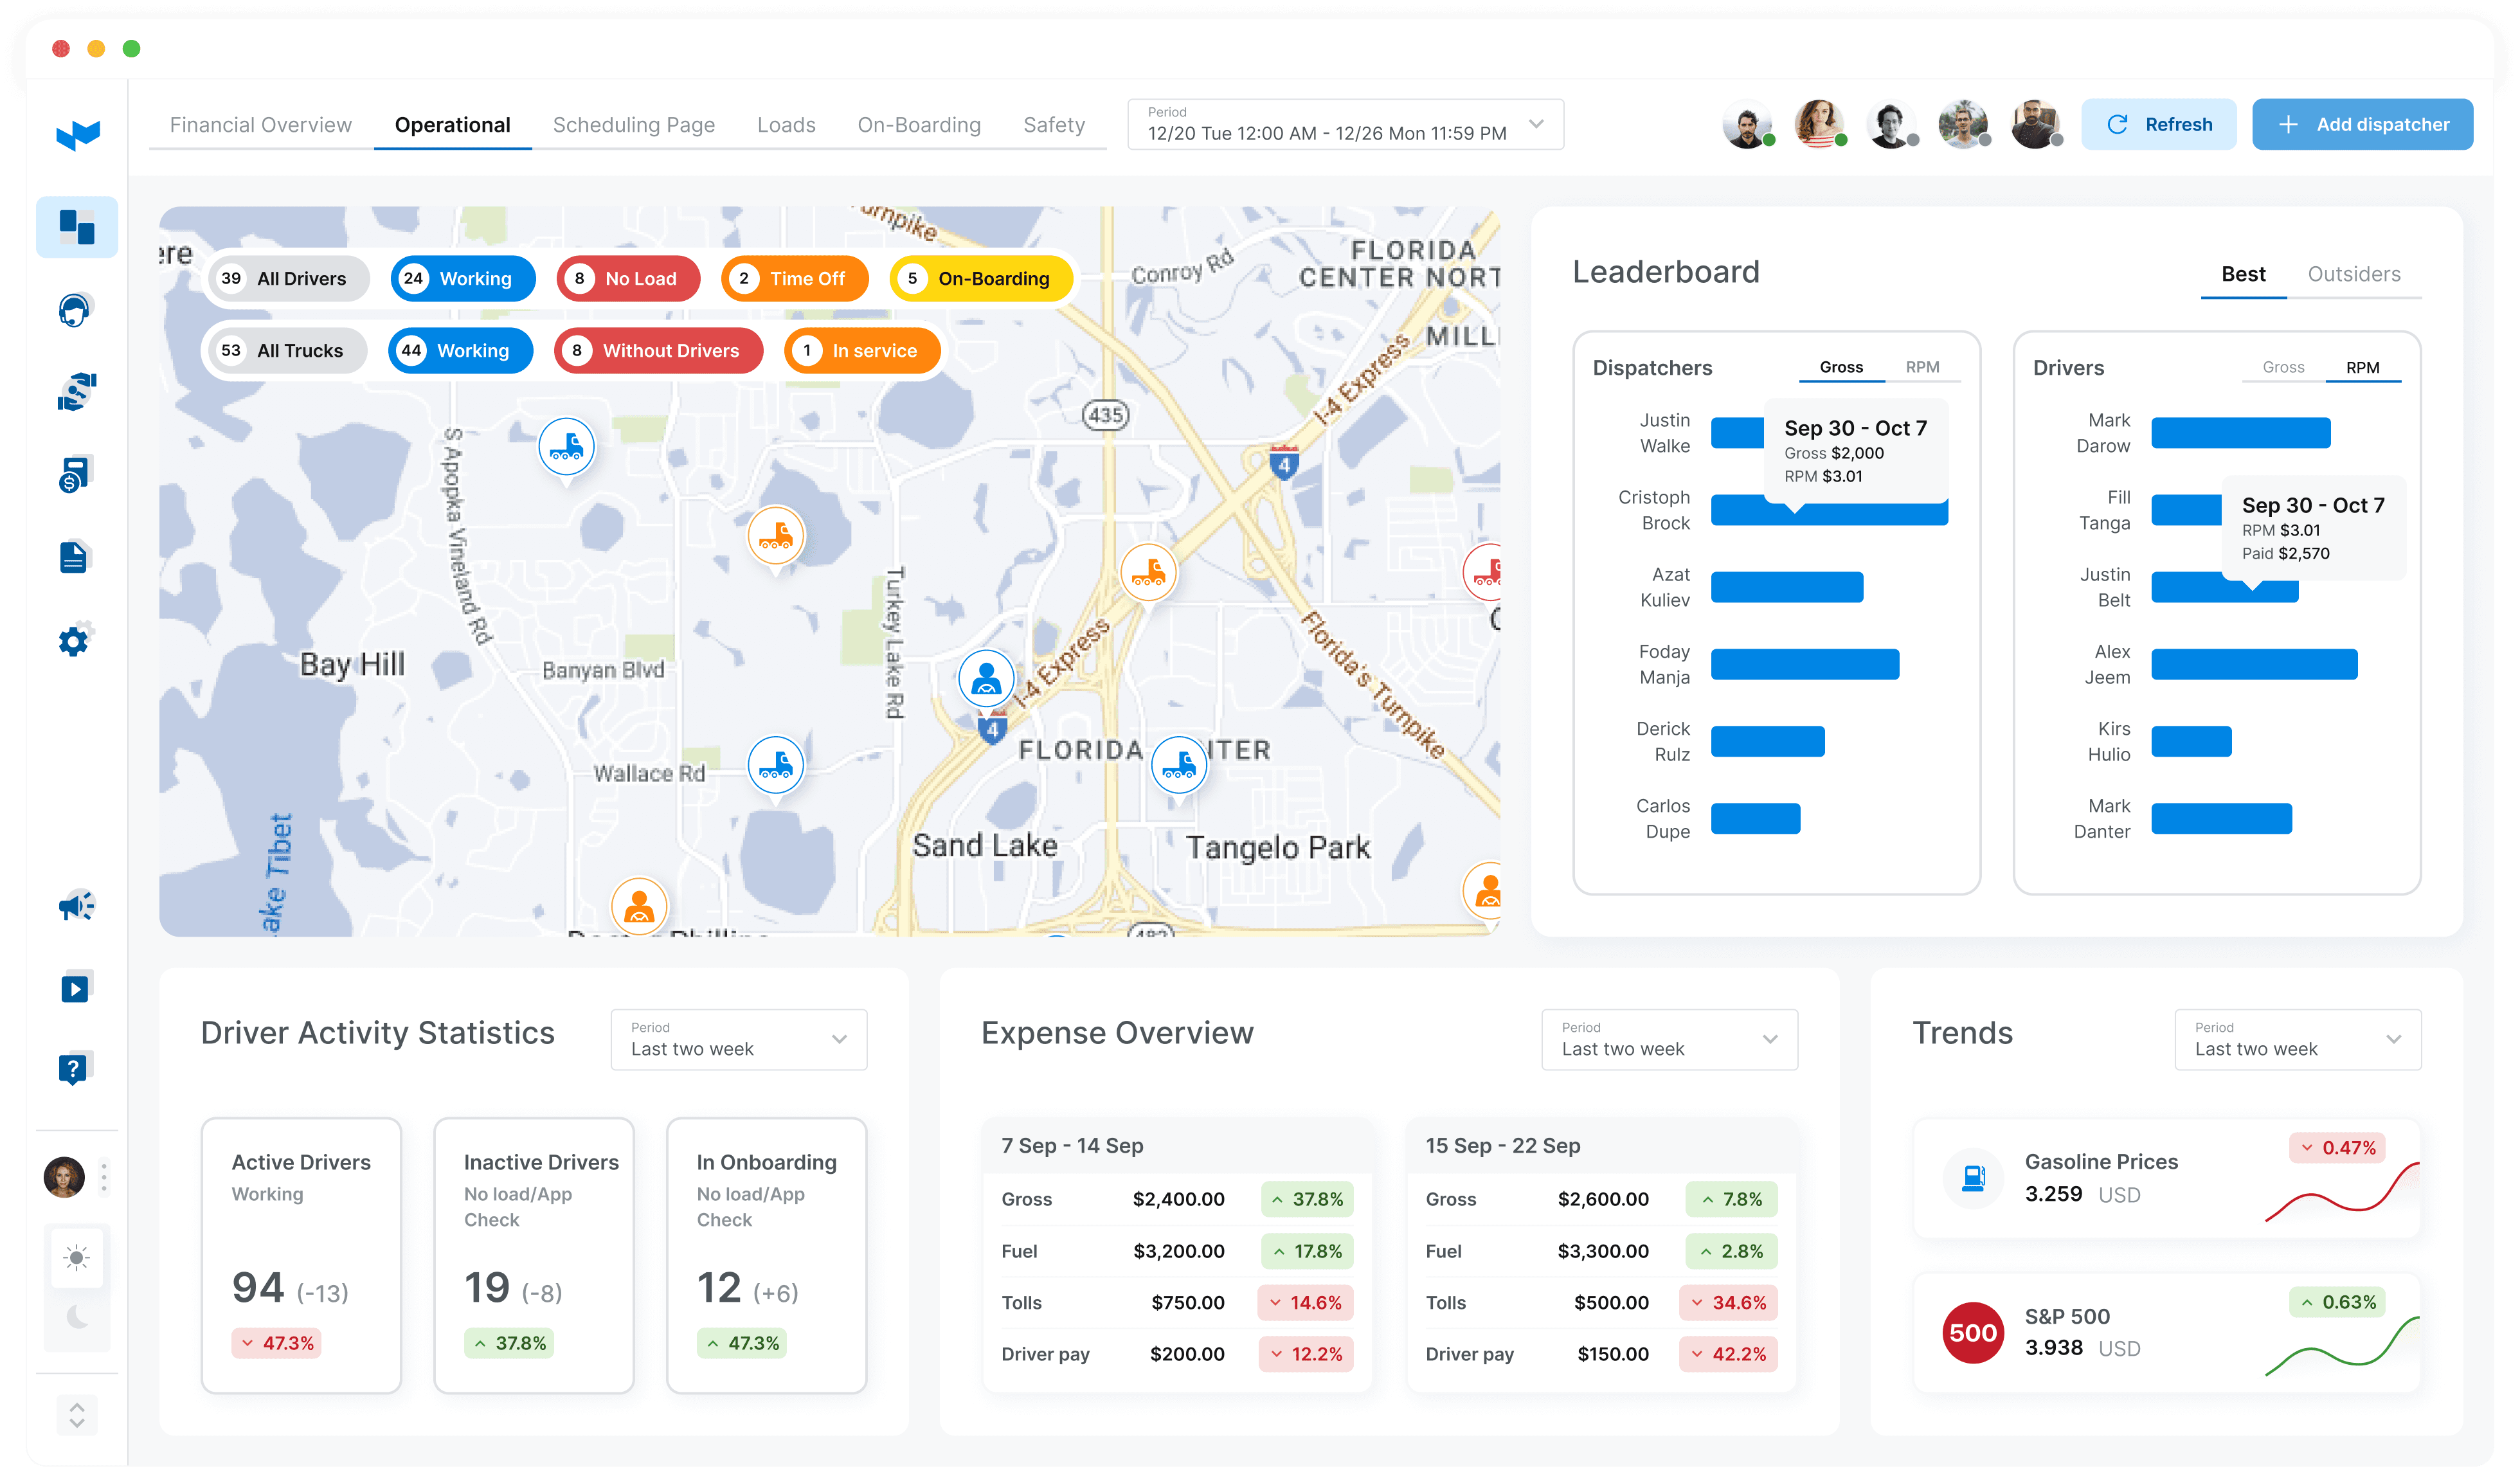Open the document icon in sidebar
2520x1467 pixels.
pyautogui.click(x=75, y=557)
